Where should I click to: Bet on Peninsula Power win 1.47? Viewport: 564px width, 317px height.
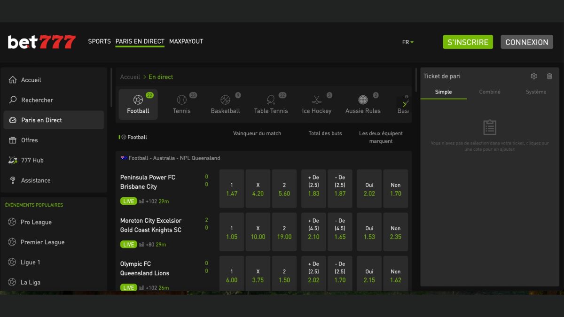(x=232, y=189)
